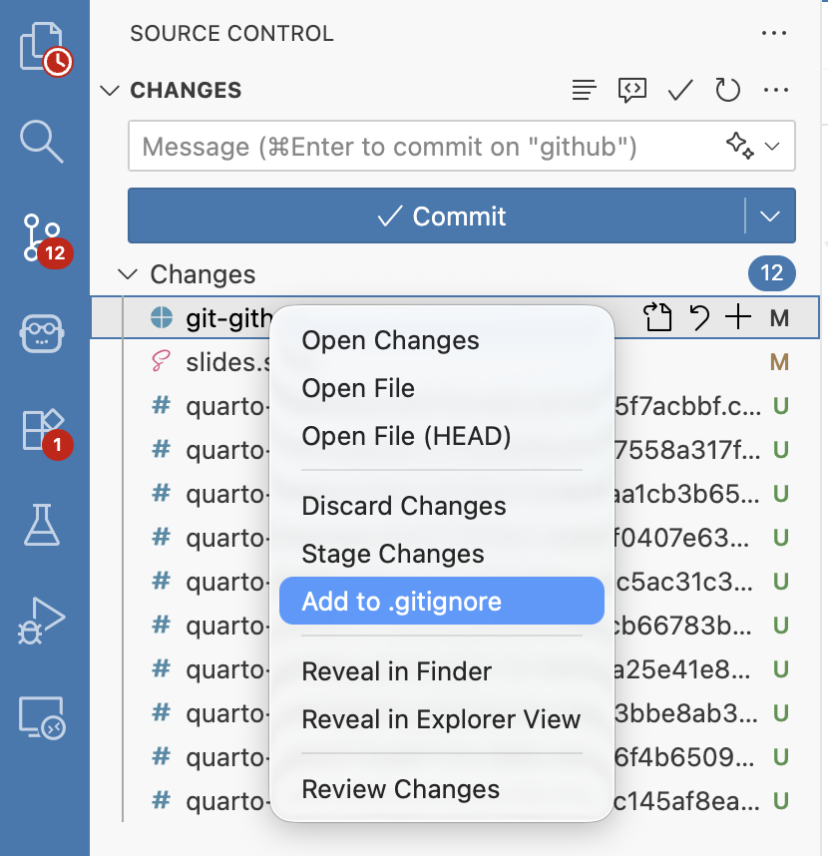Open the Explorer view in activity bar
Screen dimensions: 828x856
point(43,47)
